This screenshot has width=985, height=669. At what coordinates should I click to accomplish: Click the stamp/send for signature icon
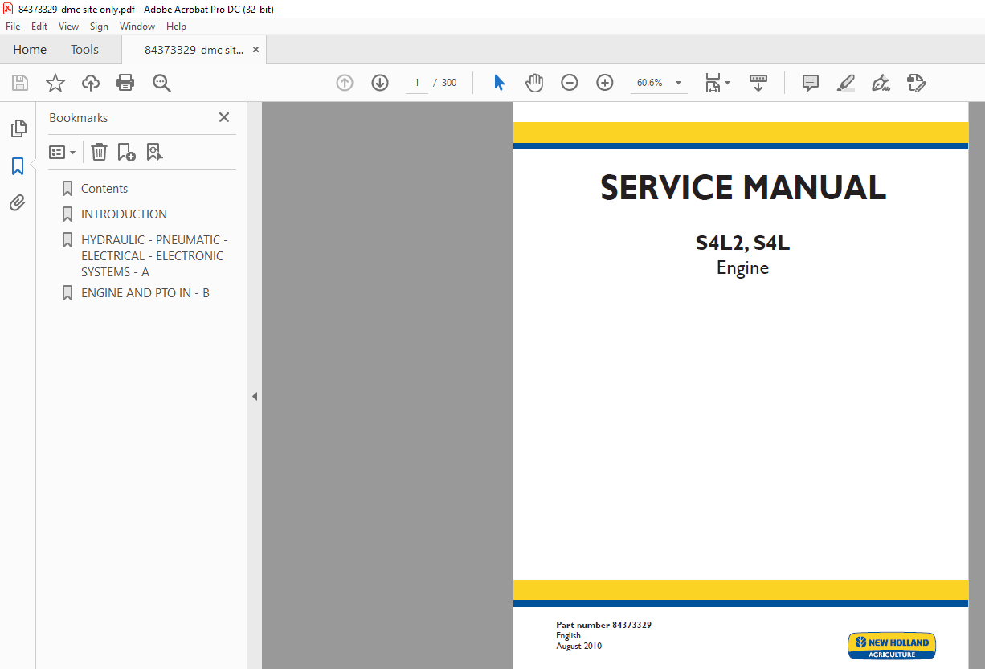[916, 83]
